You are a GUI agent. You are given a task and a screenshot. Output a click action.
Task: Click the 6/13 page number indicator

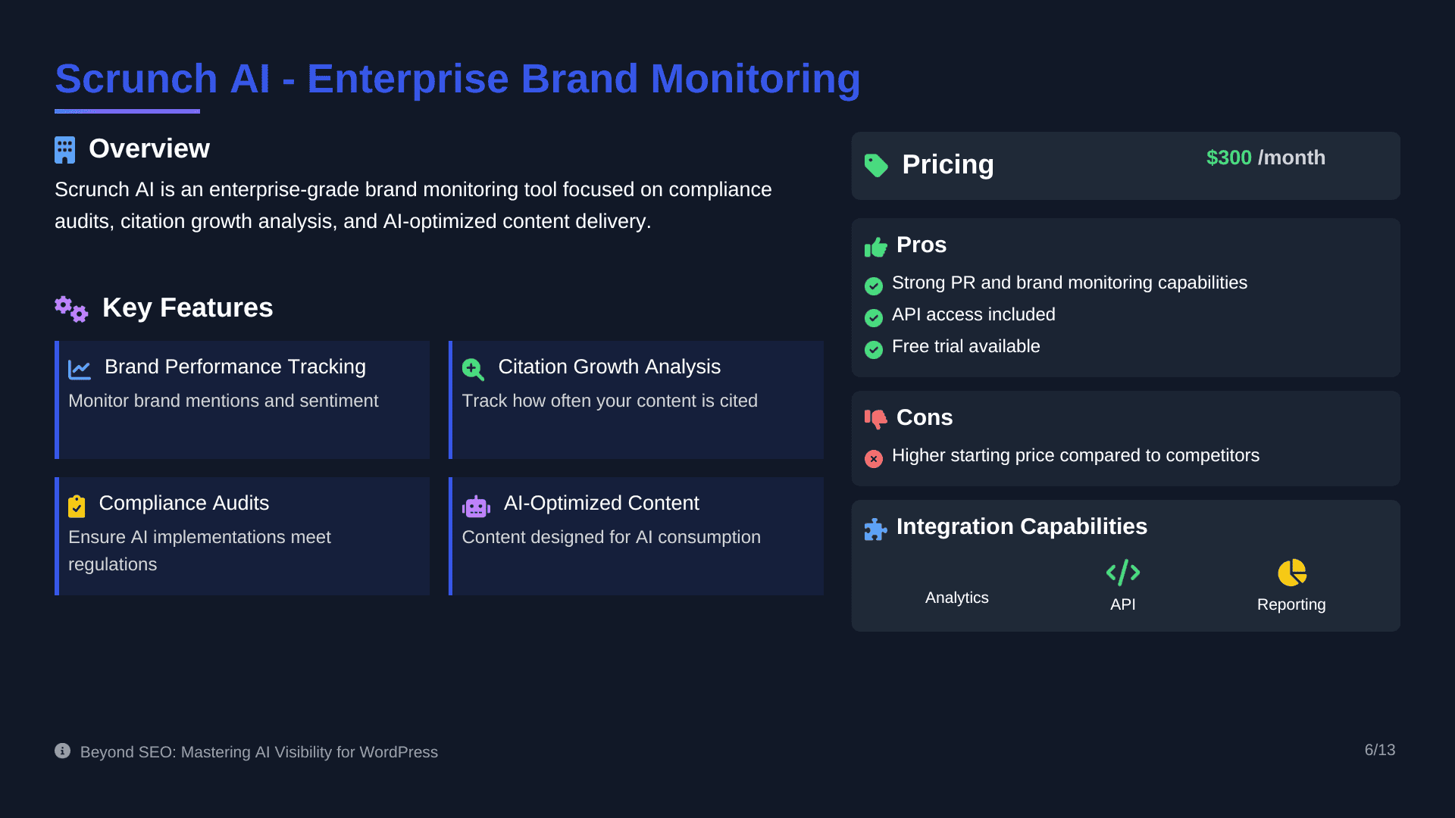[x=1379, y=750]
